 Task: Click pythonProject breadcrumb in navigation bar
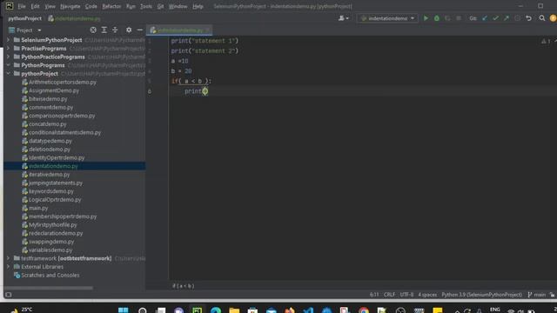tap(24, 18)
